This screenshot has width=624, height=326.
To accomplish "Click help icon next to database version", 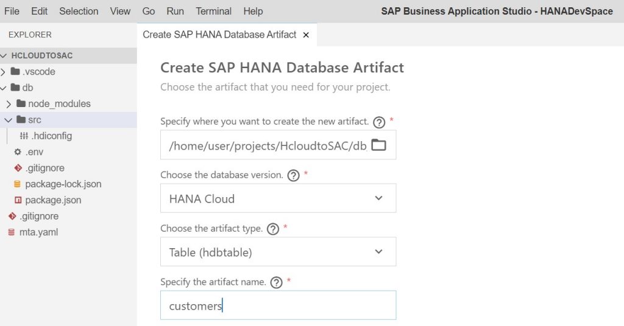I will tap(293, 175).
